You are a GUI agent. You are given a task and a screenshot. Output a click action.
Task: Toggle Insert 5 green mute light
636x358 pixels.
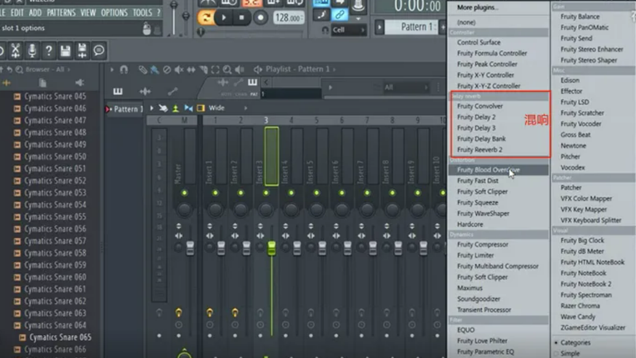(316, 193)
